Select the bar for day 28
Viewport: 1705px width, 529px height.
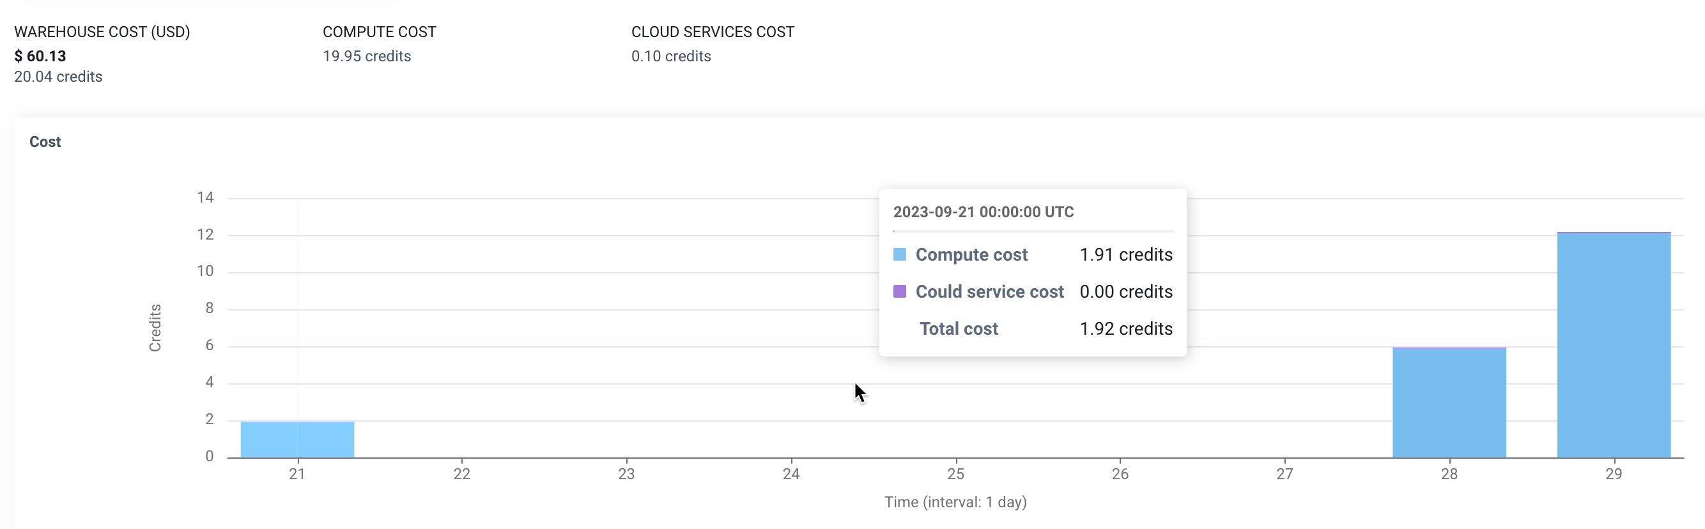pos(1448,402)
